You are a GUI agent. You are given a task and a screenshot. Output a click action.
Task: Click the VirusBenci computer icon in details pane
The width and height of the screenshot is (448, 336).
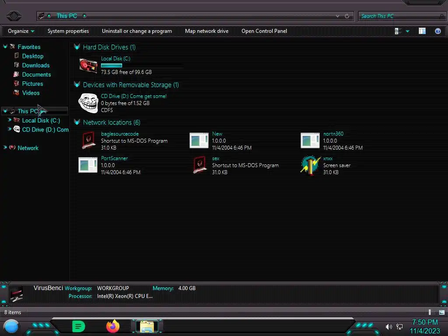pos(17,294)
